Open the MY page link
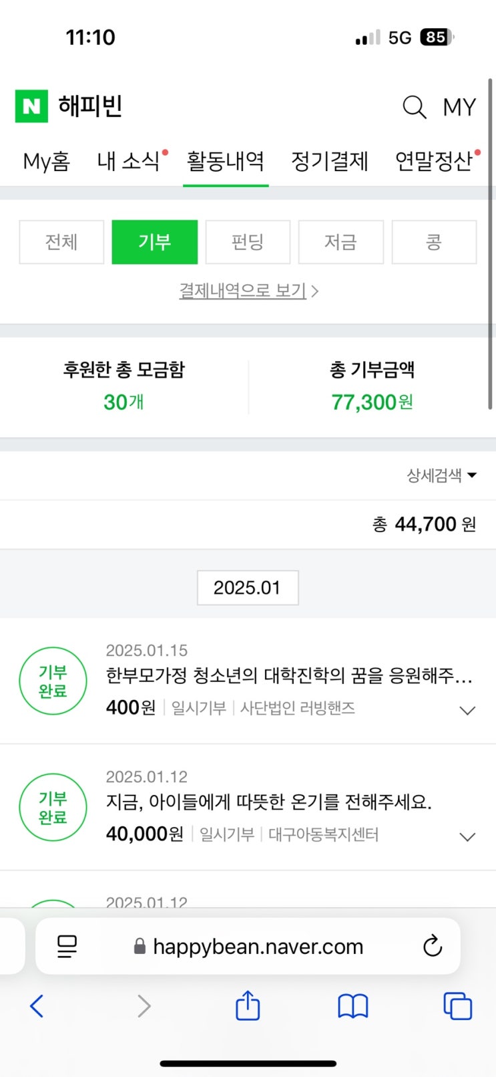 pos(459,107)
